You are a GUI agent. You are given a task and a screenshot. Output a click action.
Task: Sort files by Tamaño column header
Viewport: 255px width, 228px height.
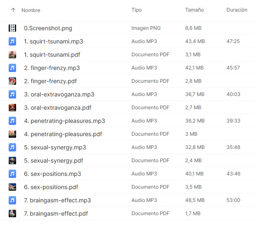(194, 10)
